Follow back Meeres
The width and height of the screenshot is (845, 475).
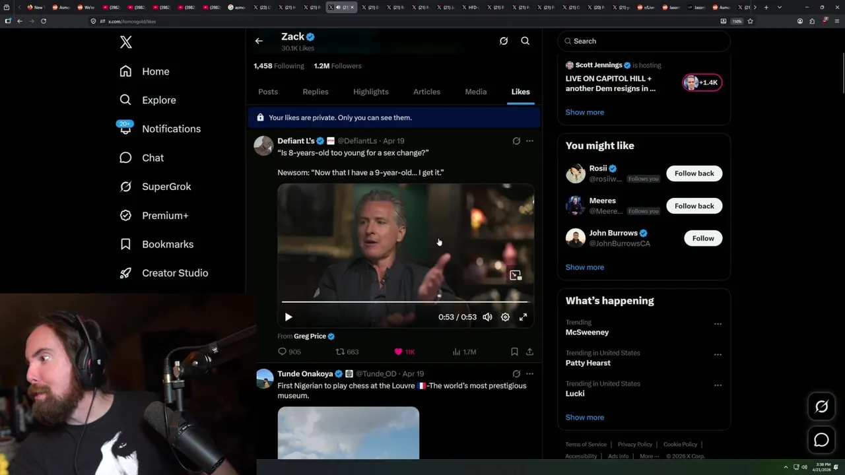pos(694,206)
